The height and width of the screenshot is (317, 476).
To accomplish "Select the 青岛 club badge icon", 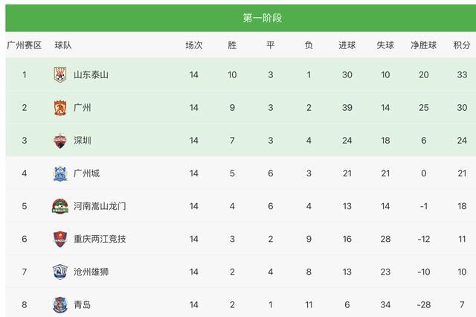I will click(60, 304).
